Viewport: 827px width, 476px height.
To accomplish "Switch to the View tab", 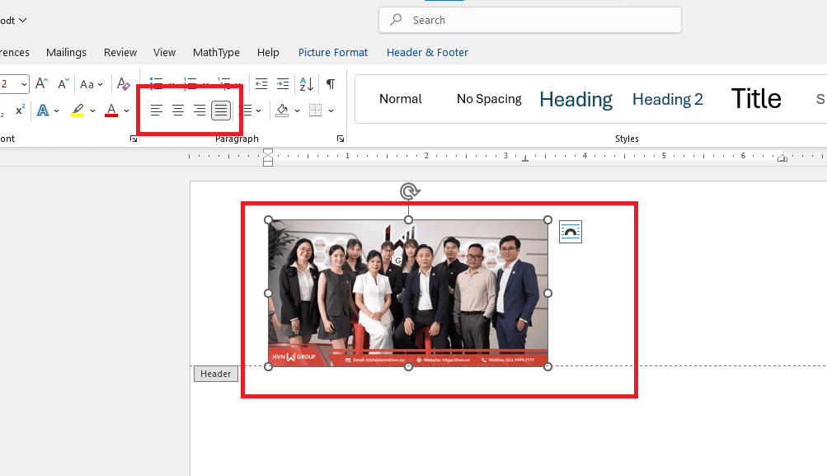I will [x=165, y=52].
